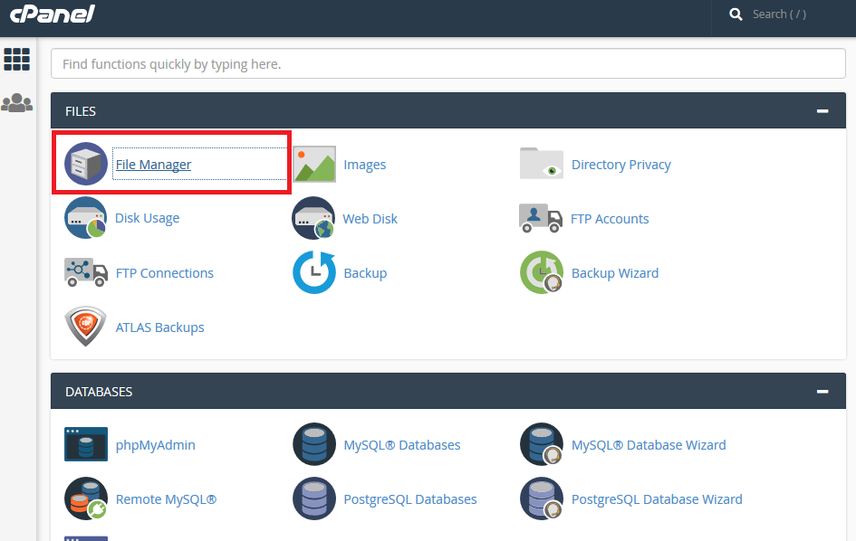Image resolution: width=856 pixels, height=541 pixels.
Task: Collapse the FILES section
Action: [x=822, y=111]
